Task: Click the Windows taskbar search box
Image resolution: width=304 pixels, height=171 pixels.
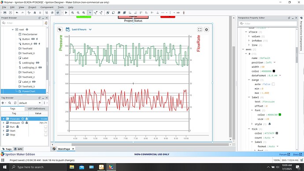Action: click(37, 167)
